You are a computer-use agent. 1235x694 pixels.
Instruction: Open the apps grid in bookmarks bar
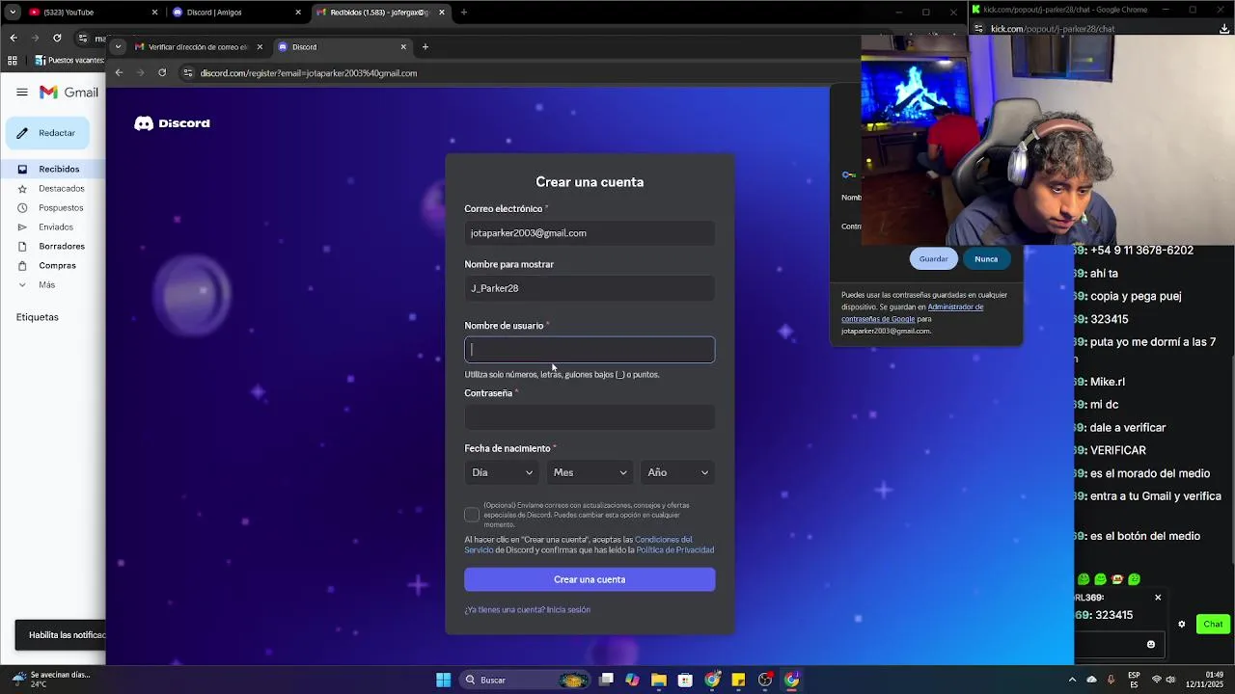pyautogui.click(x=12, y=60)
